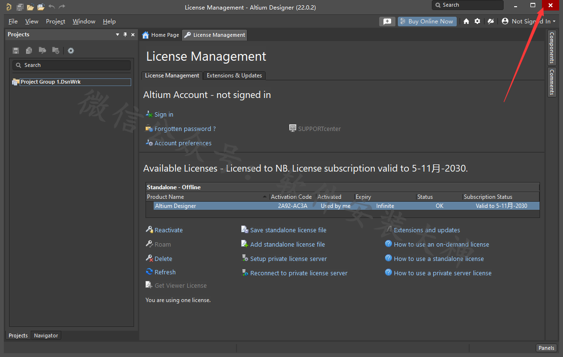Click the Undo arrow in title bar

point(52,7)
